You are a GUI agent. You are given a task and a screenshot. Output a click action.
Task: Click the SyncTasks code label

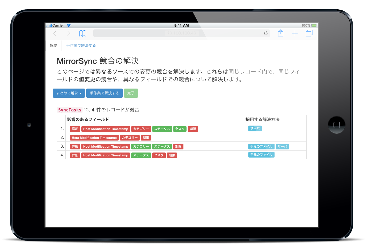70,110
